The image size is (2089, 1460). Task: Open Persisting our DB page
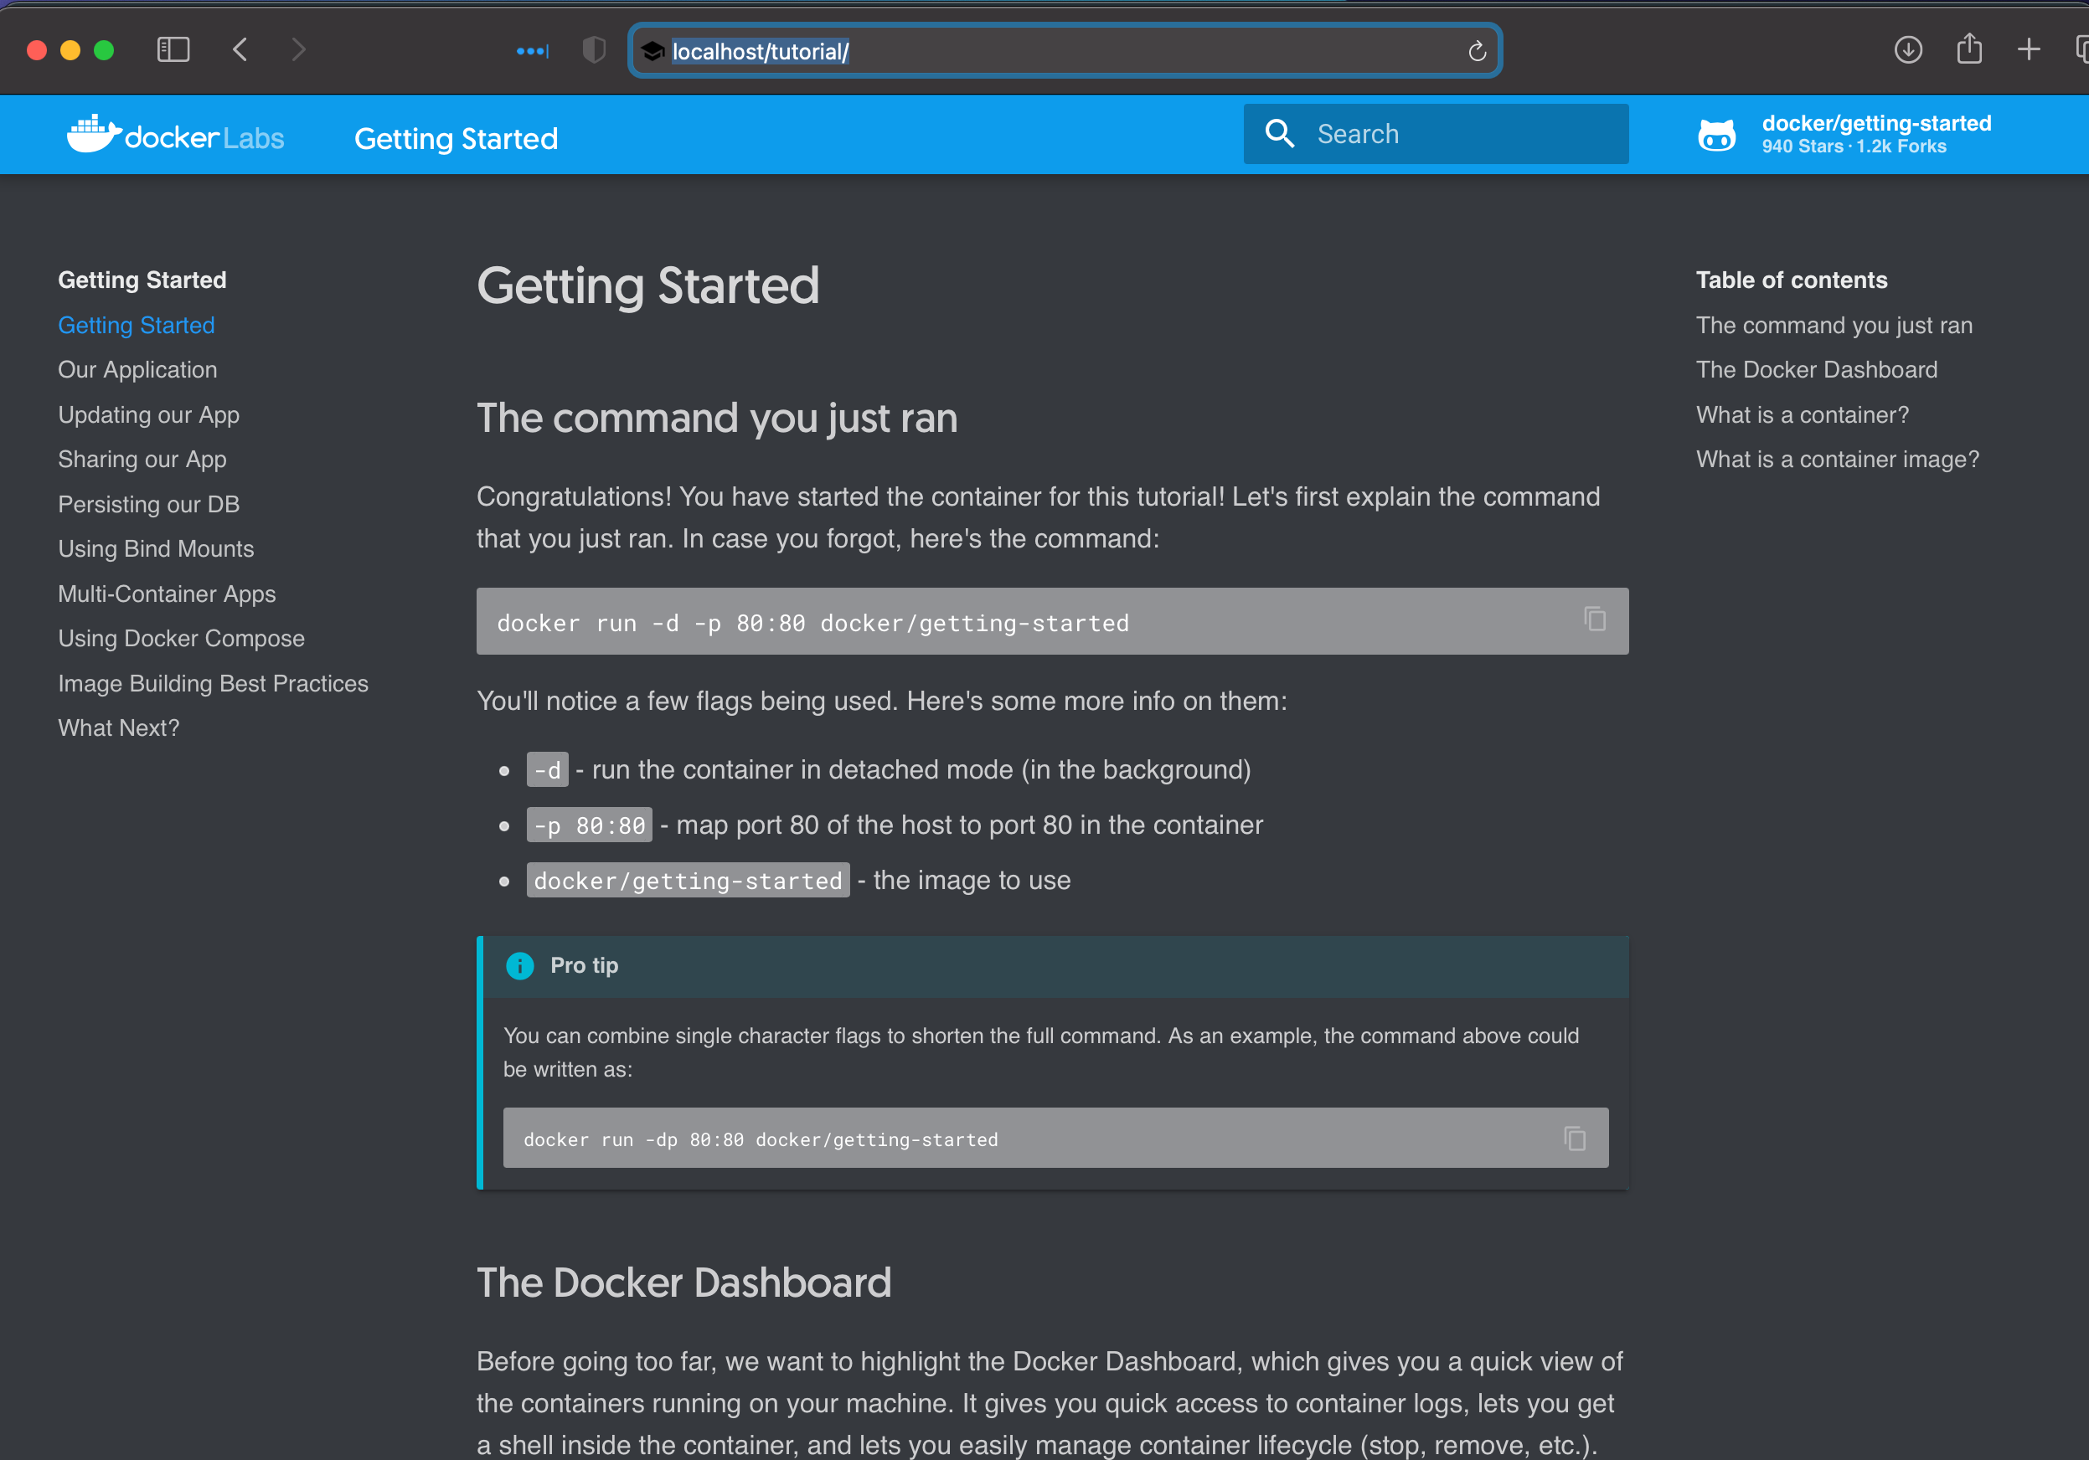(x=148, y=505)
